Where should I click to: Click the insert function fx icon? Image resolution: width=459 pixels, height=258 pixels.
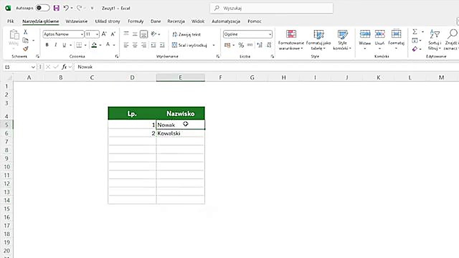(64, 67)
